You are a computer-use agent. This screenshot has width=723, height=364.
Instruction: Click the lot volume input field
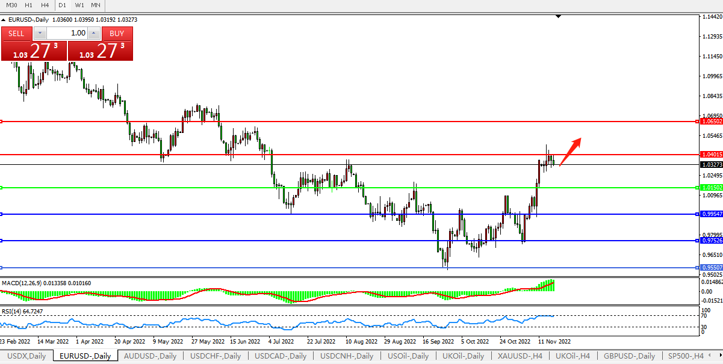(66, 33)
